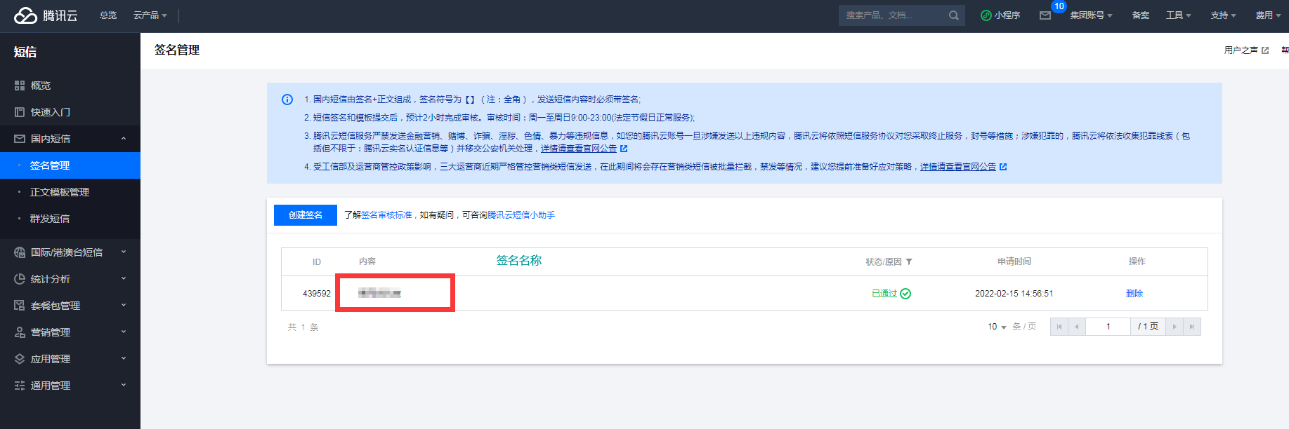Filter by the 状态/原因 funnel icon

coord(909,261)
